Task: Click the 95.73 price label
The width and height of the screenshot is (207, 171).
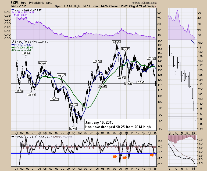Action: (x=74, y=104)
